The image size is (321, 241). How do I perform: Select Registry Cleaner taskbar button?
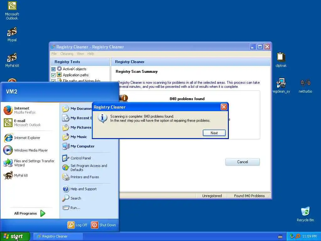(x=58, y=236)
